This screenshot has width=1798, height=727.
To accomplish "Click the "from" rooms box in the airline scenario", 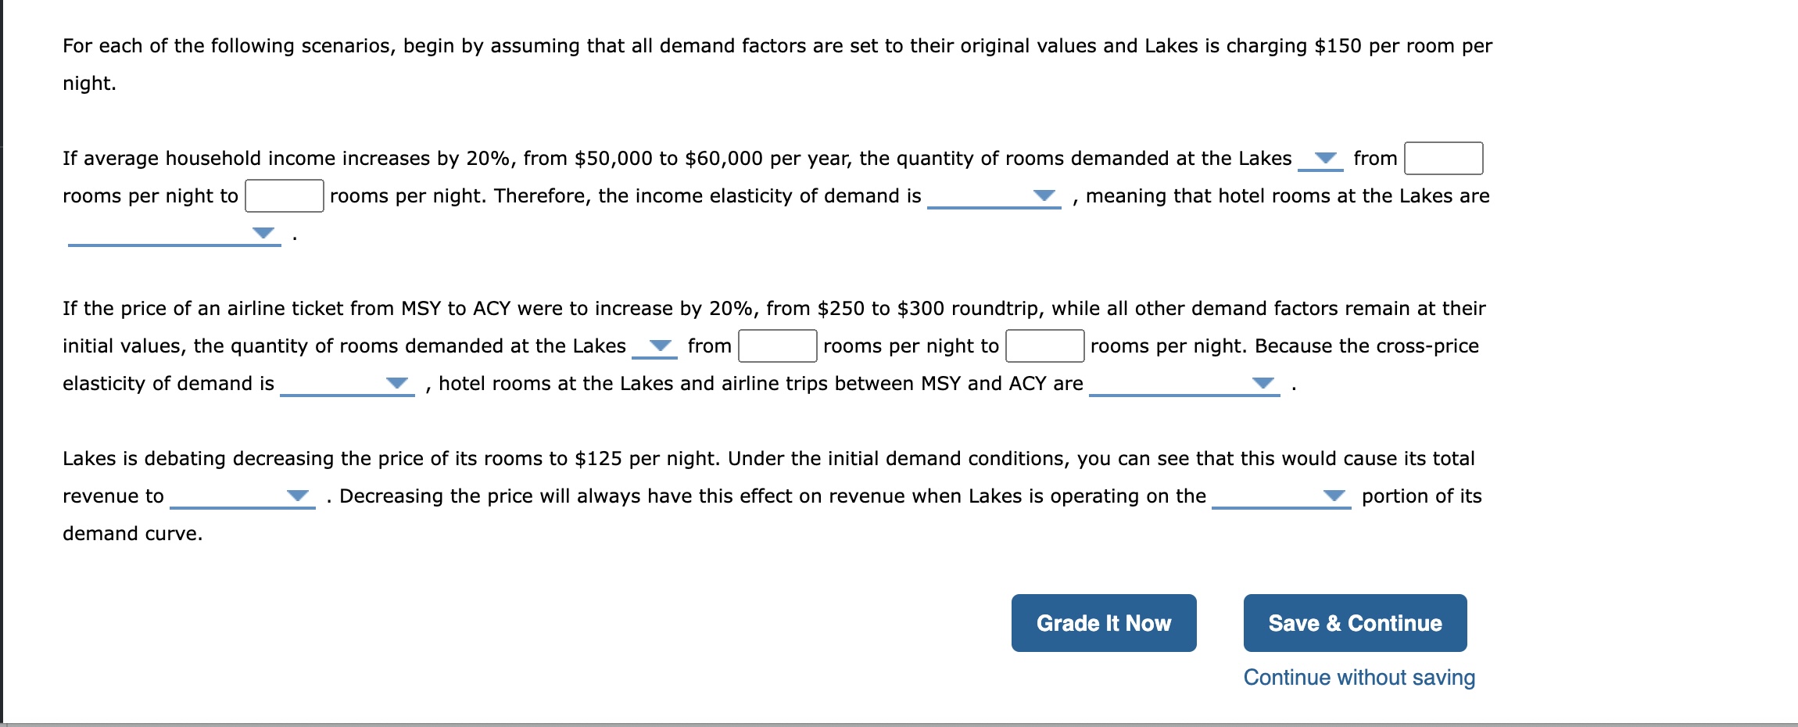I will pos(776,345).
